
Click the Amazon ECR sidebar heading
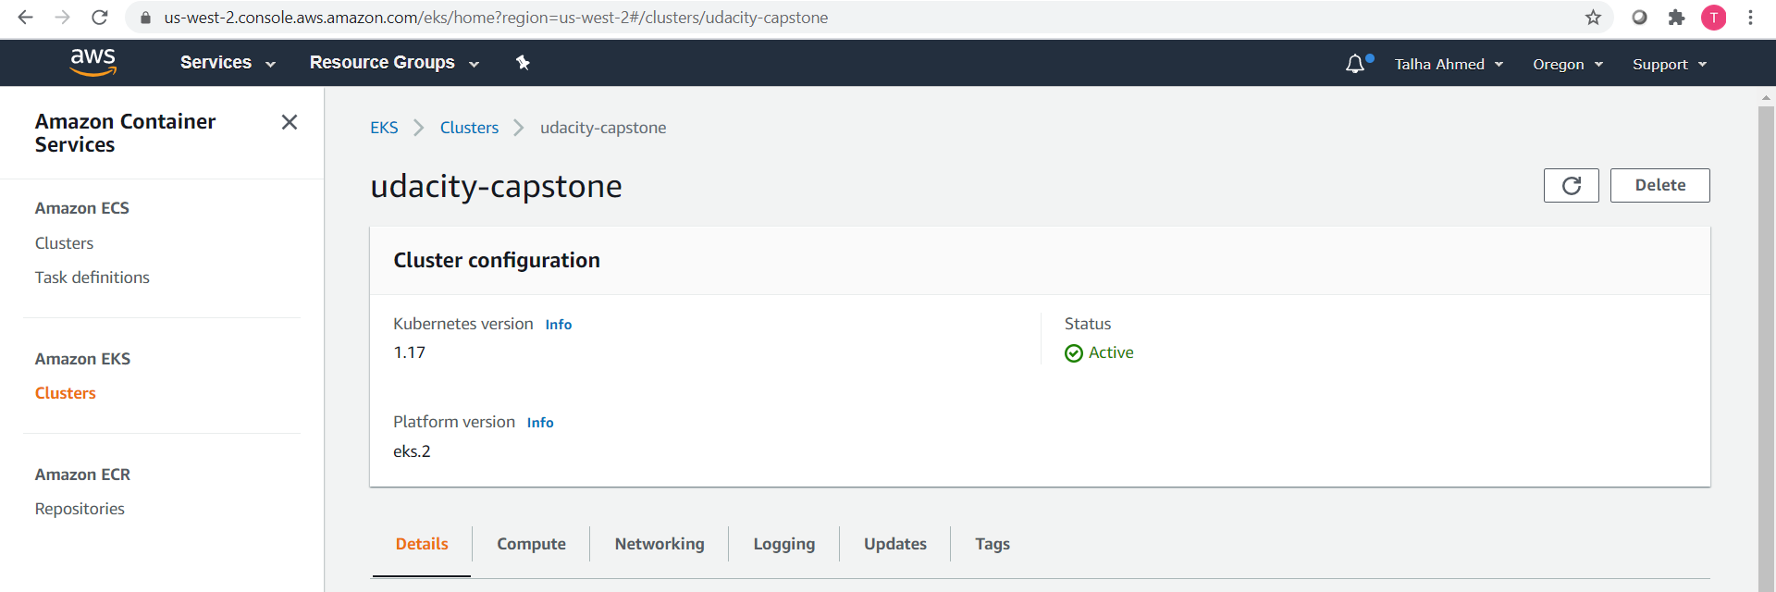pos(82,475)
